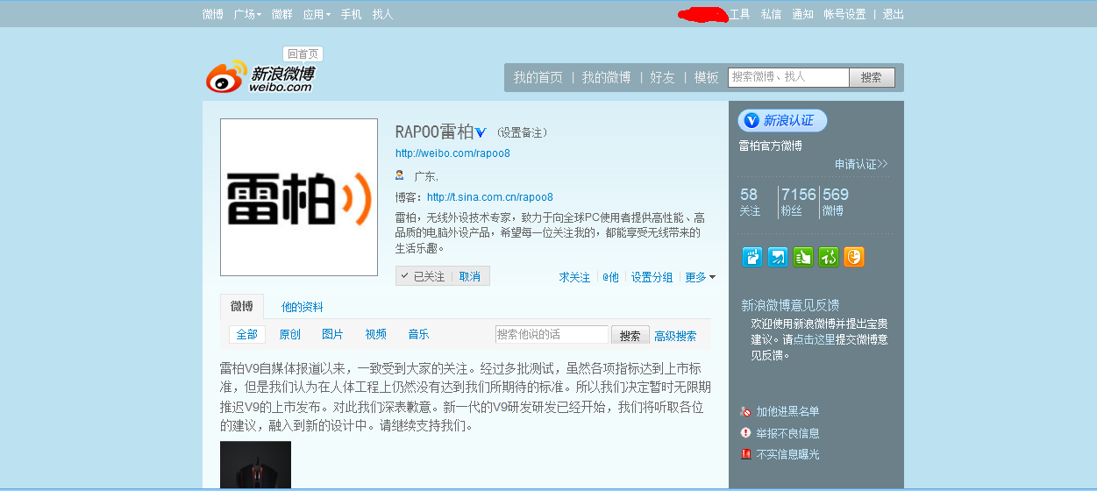
Task: Open 高级搜索 advanced search
Action: [675, 336]
